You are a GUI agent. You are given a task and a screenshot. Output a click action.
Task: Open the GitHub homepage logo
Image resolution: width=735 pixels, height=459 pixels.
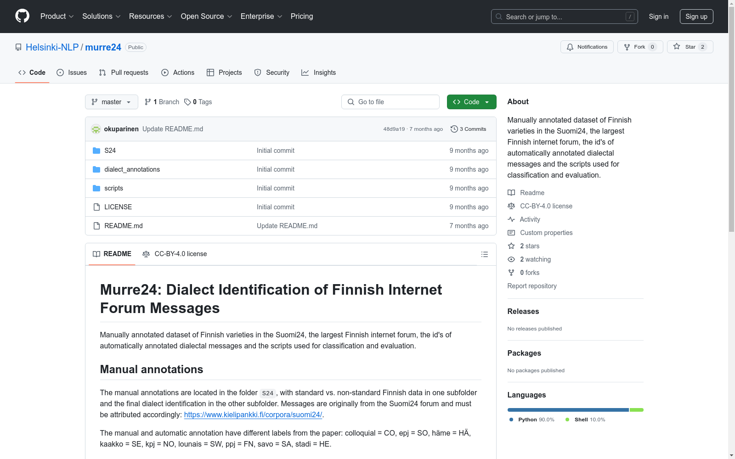pos(22,16)
